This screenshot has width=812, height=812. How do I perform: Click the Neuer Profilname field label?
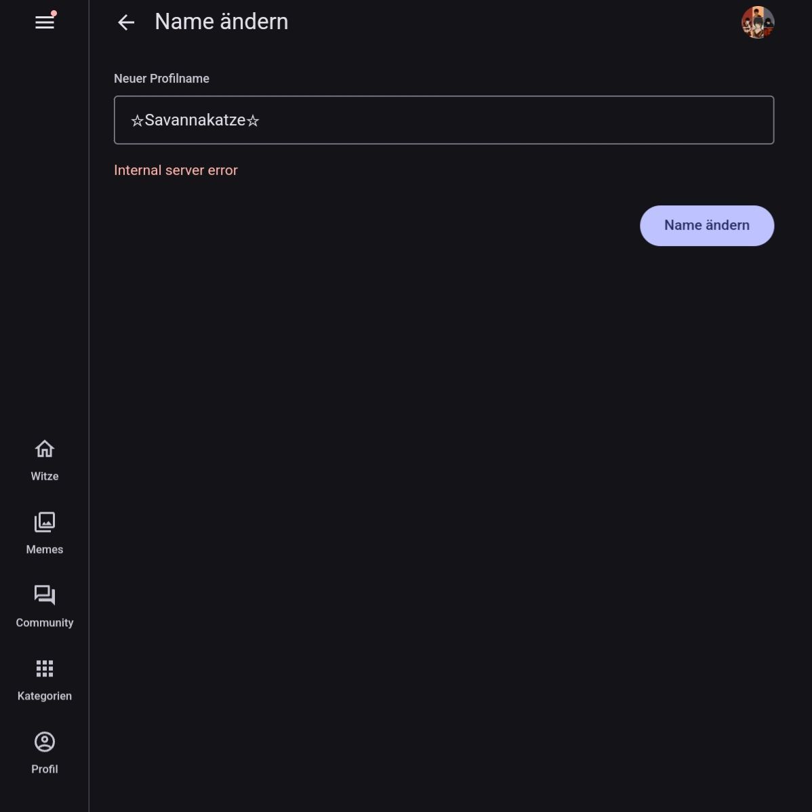[x=161, y=79]
